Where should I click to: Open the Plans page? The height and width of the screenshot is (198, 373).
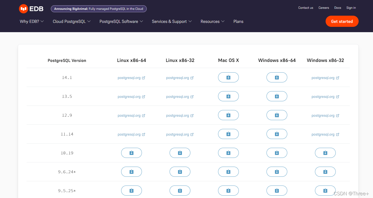point(238,21)
